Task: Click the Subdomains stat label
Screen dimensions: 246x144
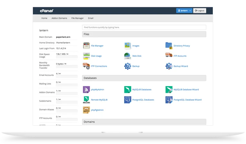Action: [x=45, y=101]
